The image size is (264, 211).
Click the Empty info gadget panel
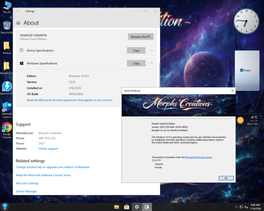click(247, 70)
